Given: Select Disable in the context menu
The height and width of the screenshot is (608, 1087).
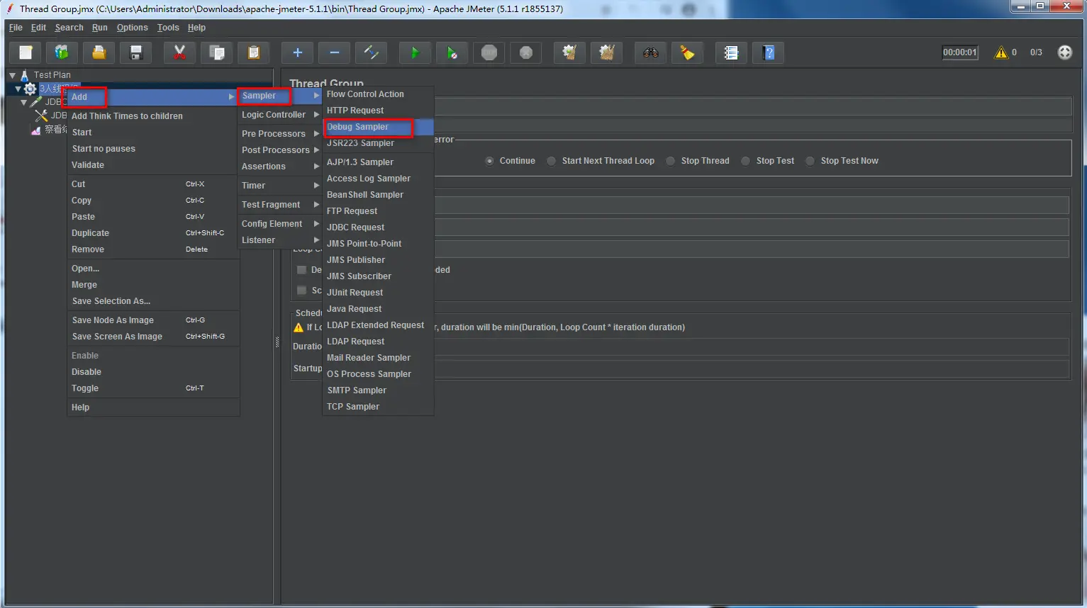Looking at the screenshot, I should point(152,372).
